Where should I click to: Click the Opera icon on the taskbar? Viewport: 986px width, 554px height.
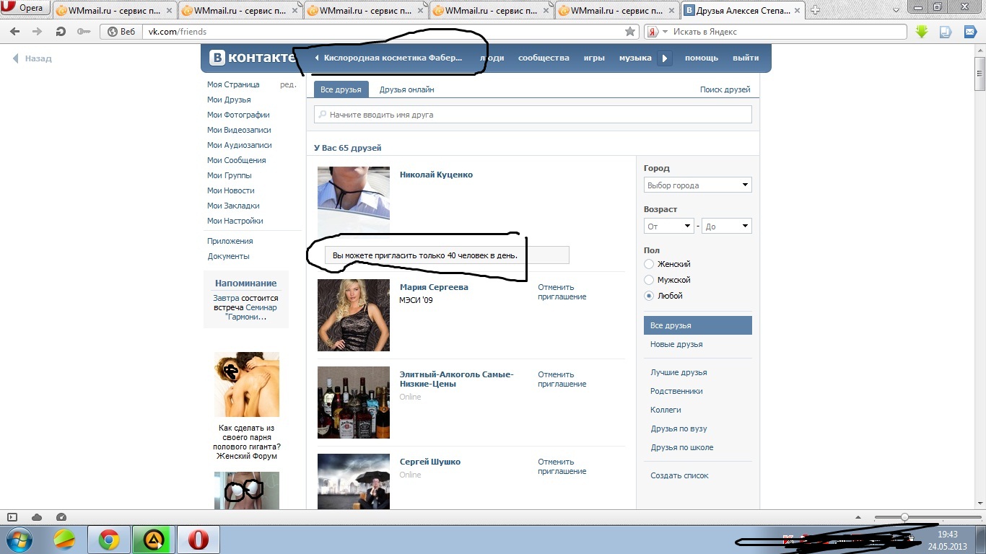point(198,540)
